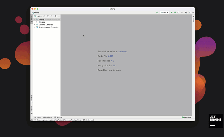Viewport: 224px width, 137px height.
Task: Open the Gradle tool window tab
Action: click(x=193, y=19)
